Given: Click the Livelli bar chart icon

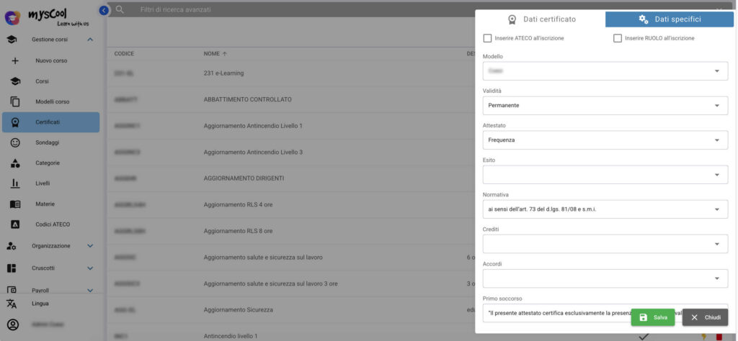Looking at the screenshot, I should [15, 183].
